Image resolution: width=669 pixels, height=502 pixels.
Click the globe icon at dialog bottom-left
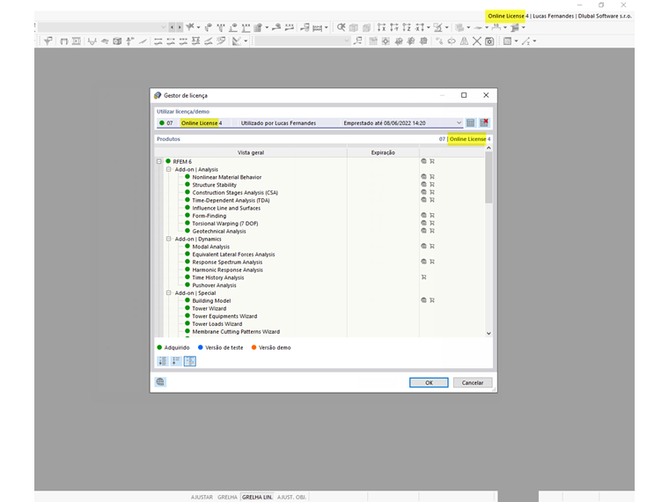[160, 382]
